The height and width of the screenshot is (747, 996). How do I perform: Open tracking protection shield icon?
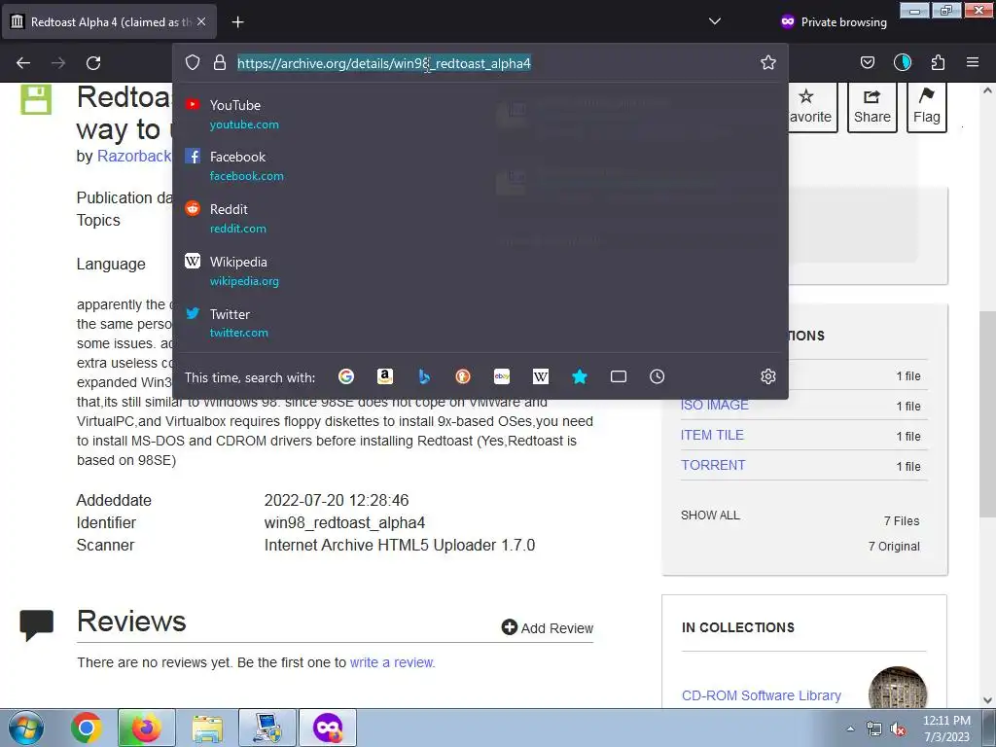point(193,62)
